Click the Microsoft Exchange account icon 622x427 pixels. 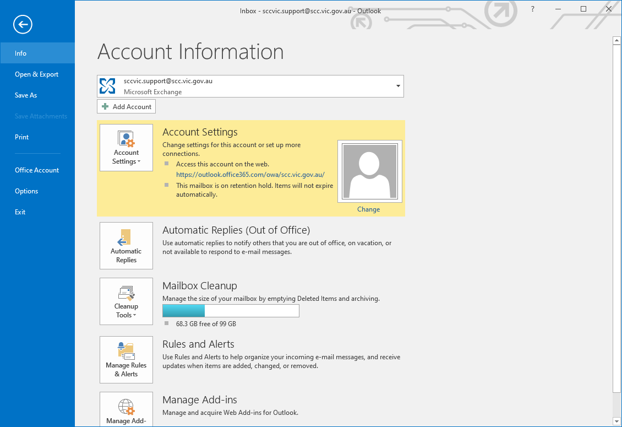click(x=107, y=86)
